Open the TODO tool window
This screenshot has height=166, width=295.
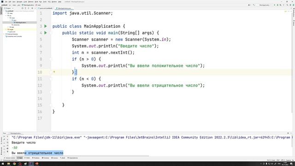pos(27,158)
